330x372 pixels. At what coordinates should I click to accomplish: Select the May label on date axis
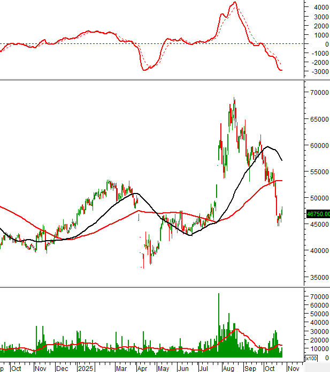tap(163, 368)
